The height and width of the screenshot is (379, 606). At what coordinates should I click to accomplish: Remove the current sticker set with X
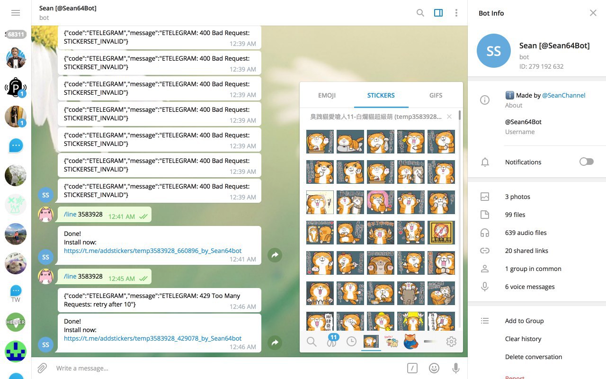pos(449,117)
